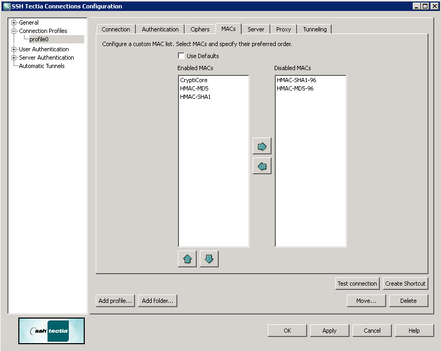Click the Apply button

click(x=329, y=331)
